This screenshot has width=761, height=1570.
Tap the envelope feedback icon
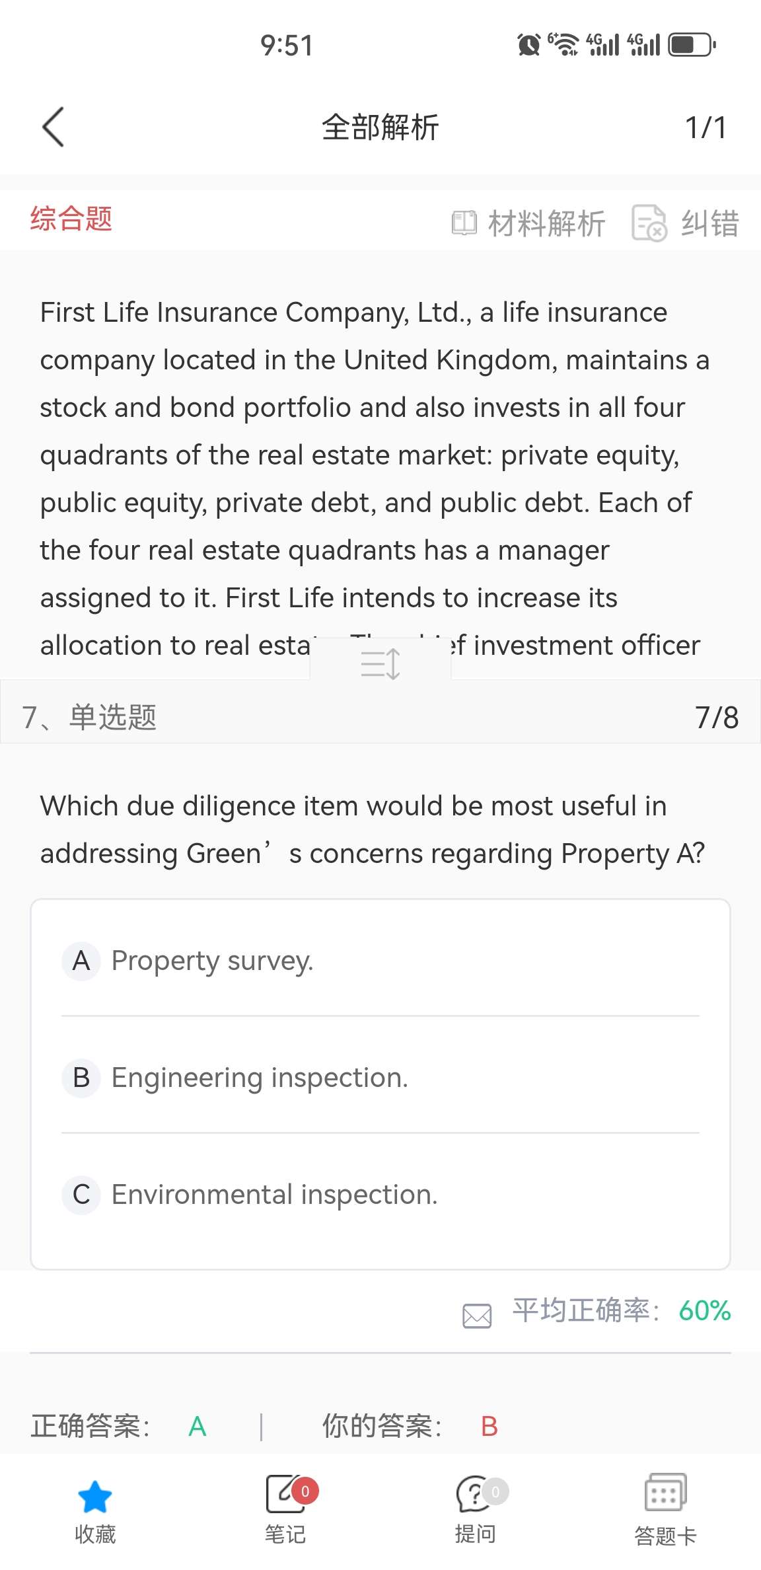477,1315
